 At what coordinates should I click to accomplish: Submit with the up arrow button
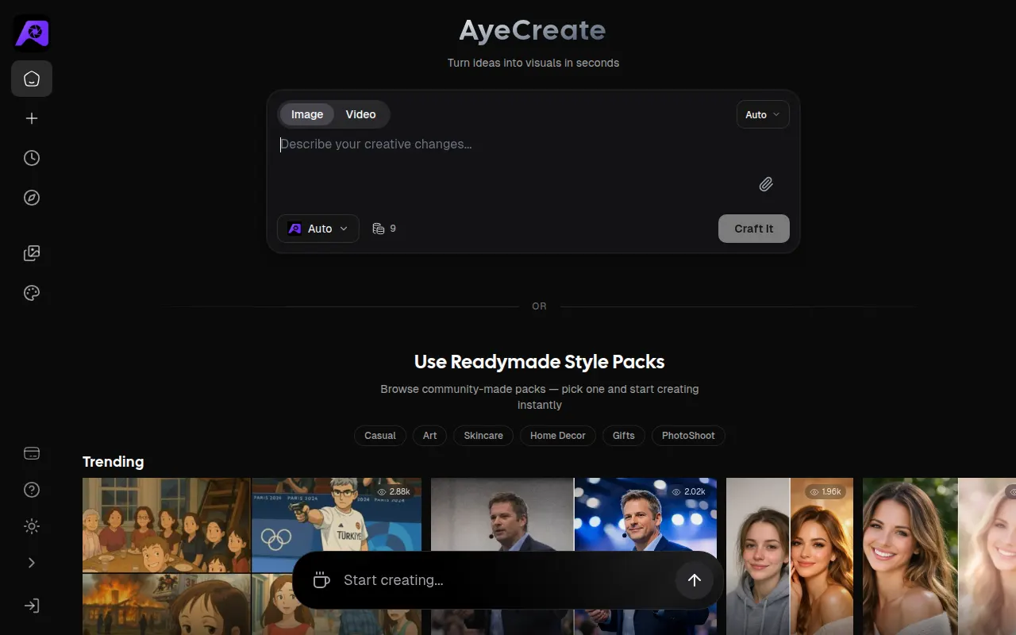[x=695, y=580]
